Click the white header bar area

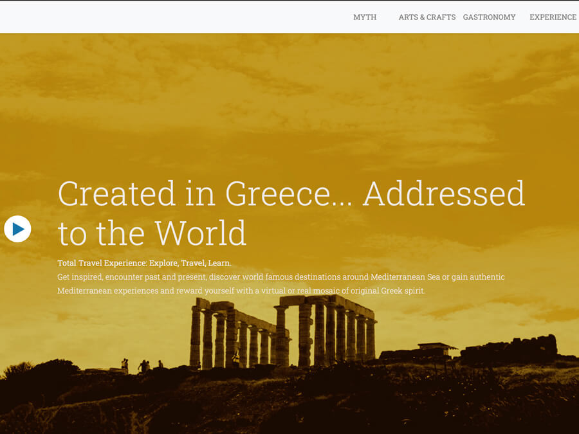(x=161, y=17)
